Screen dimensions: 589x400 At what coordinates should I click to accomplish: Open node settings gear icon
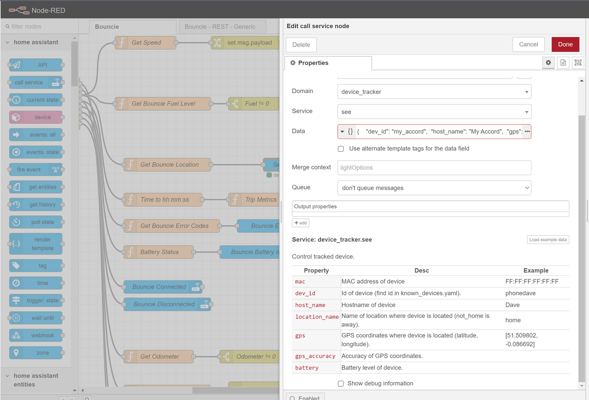548,63
